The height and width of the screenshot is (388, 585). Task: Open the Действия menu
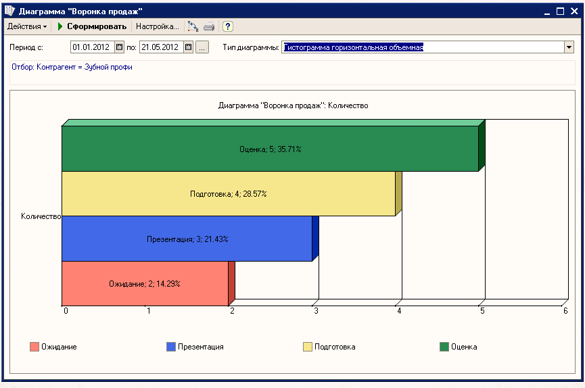[x=27, y=27]
